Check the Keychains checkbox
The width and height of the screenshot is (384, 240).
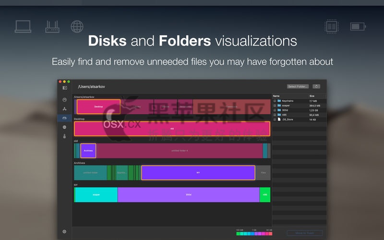(x=275, y=101)
